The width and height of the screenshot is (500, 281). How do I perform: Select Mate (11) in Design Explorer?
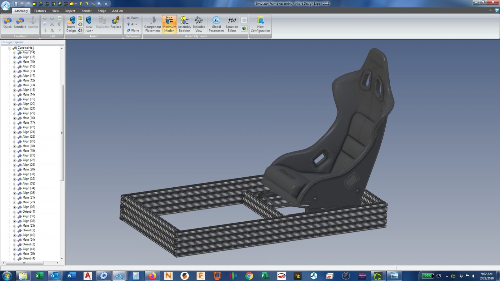[x=29, y=71]
